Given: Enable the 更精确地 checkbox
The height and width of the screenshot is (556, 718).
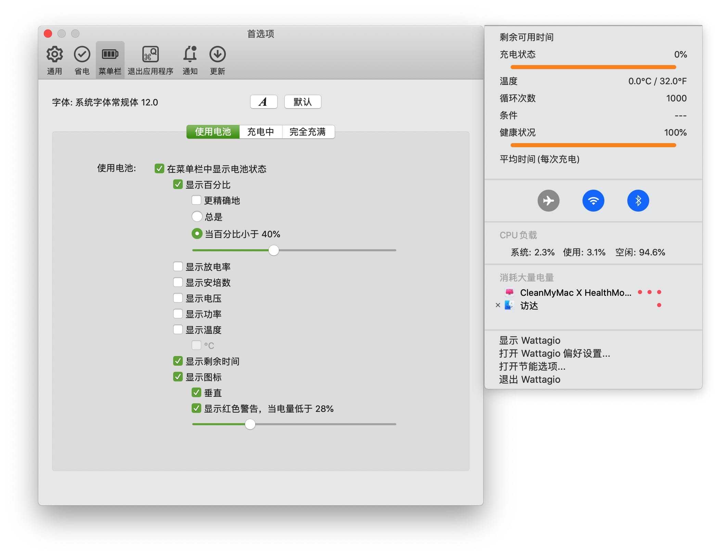Looking at the screenshot, I should coord(196,200).
